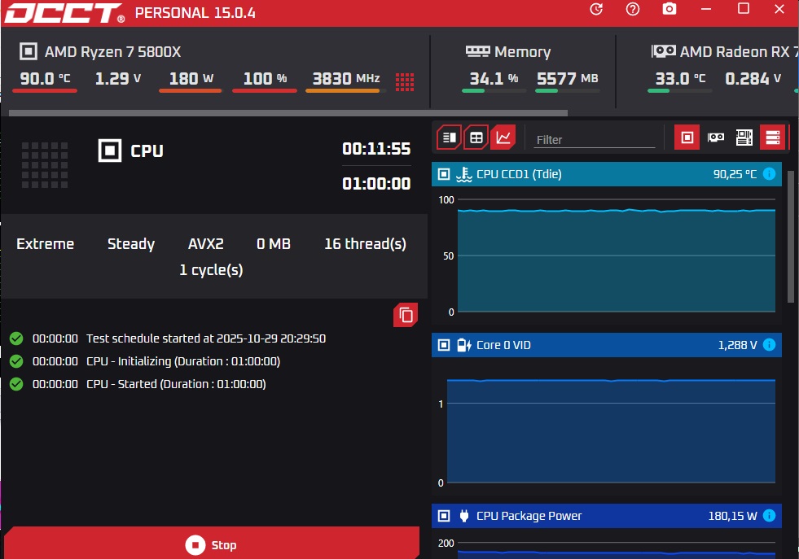This screenshot has width=799, height=559.
Task: Click the CPU chip icon beside Ryzen 7 5800X
Action: click(x=29, y=51)
